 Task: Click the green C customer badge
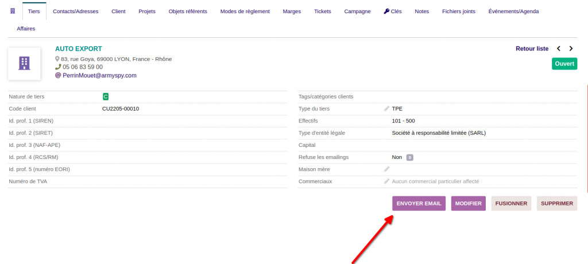(x=106, y=96)
